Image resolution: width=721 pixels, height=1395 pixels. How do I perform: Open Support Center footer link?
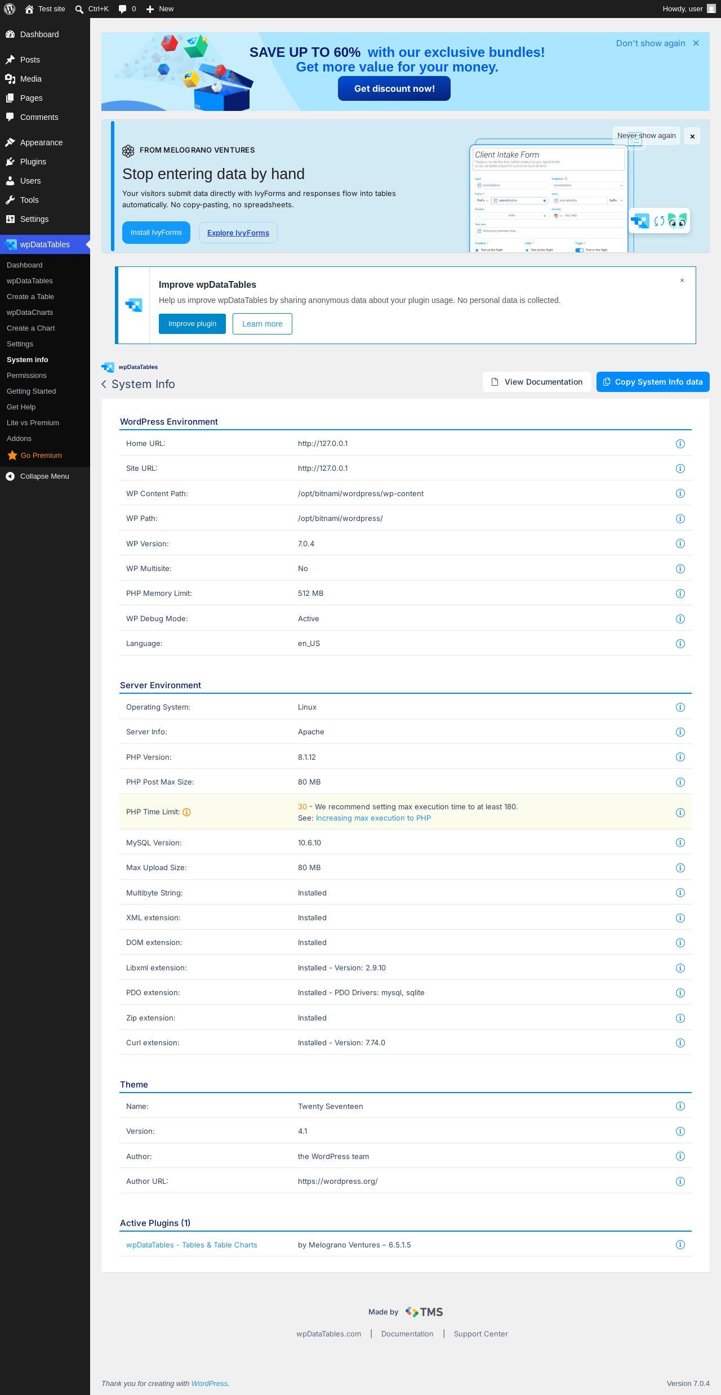point(481,1334)
